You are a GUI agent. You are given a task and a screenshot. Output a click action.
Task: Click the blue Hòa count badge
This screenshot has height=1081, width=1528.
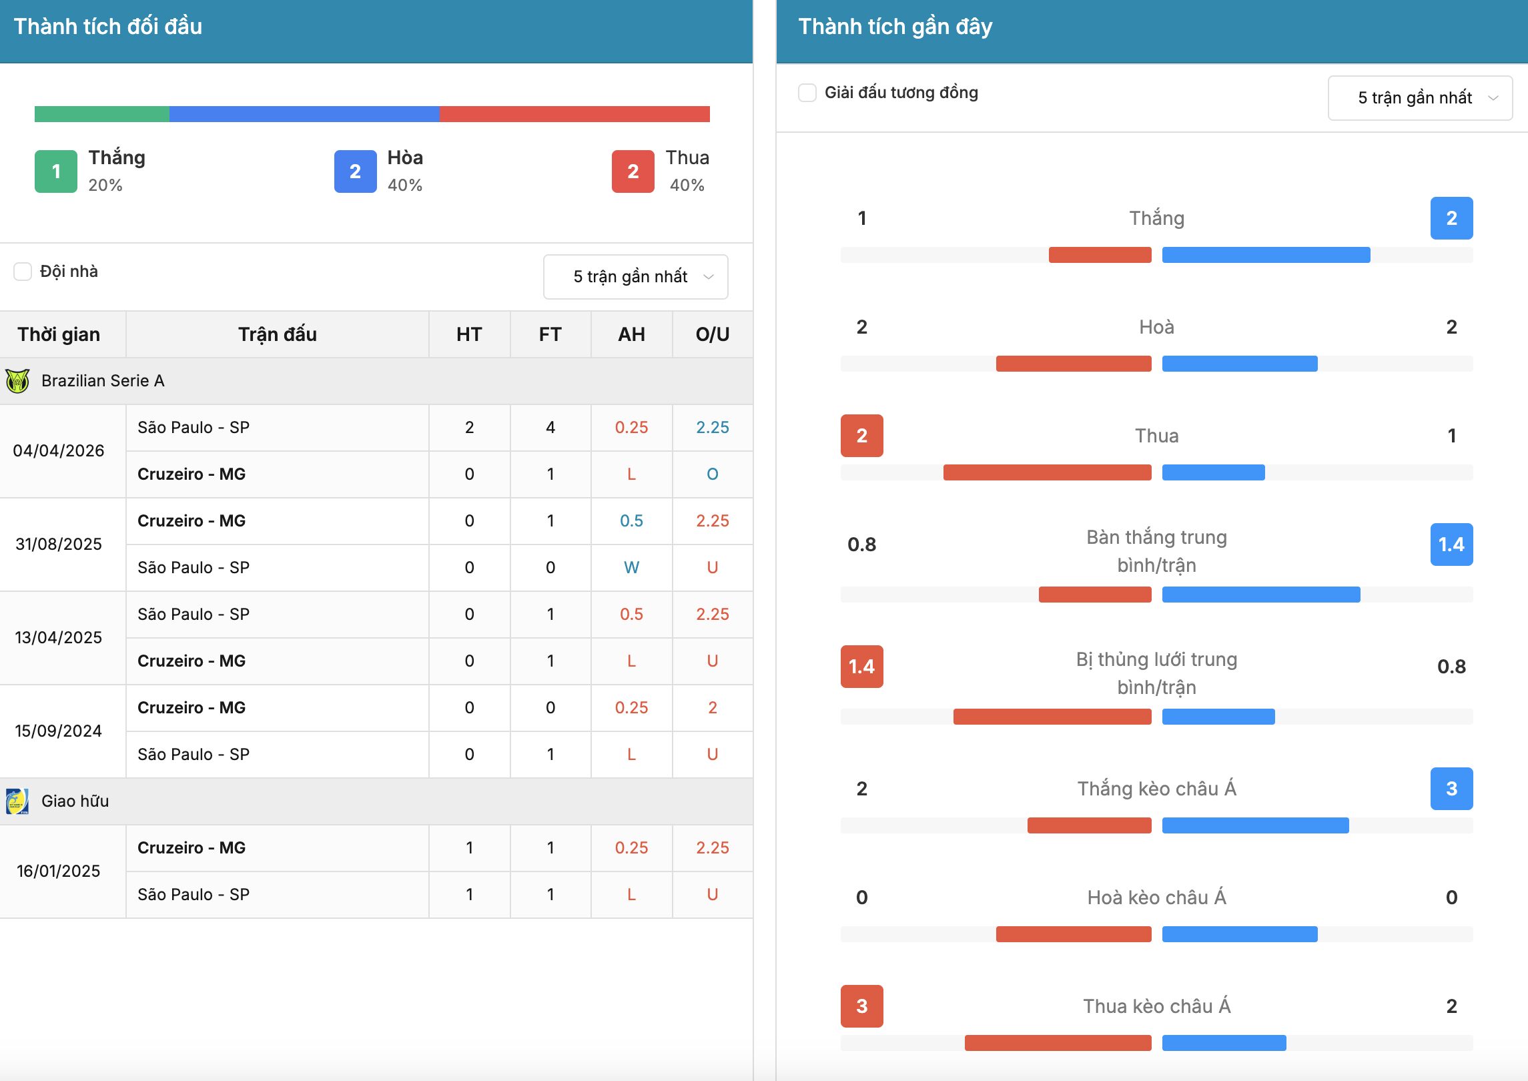click(x=356, y=171)
